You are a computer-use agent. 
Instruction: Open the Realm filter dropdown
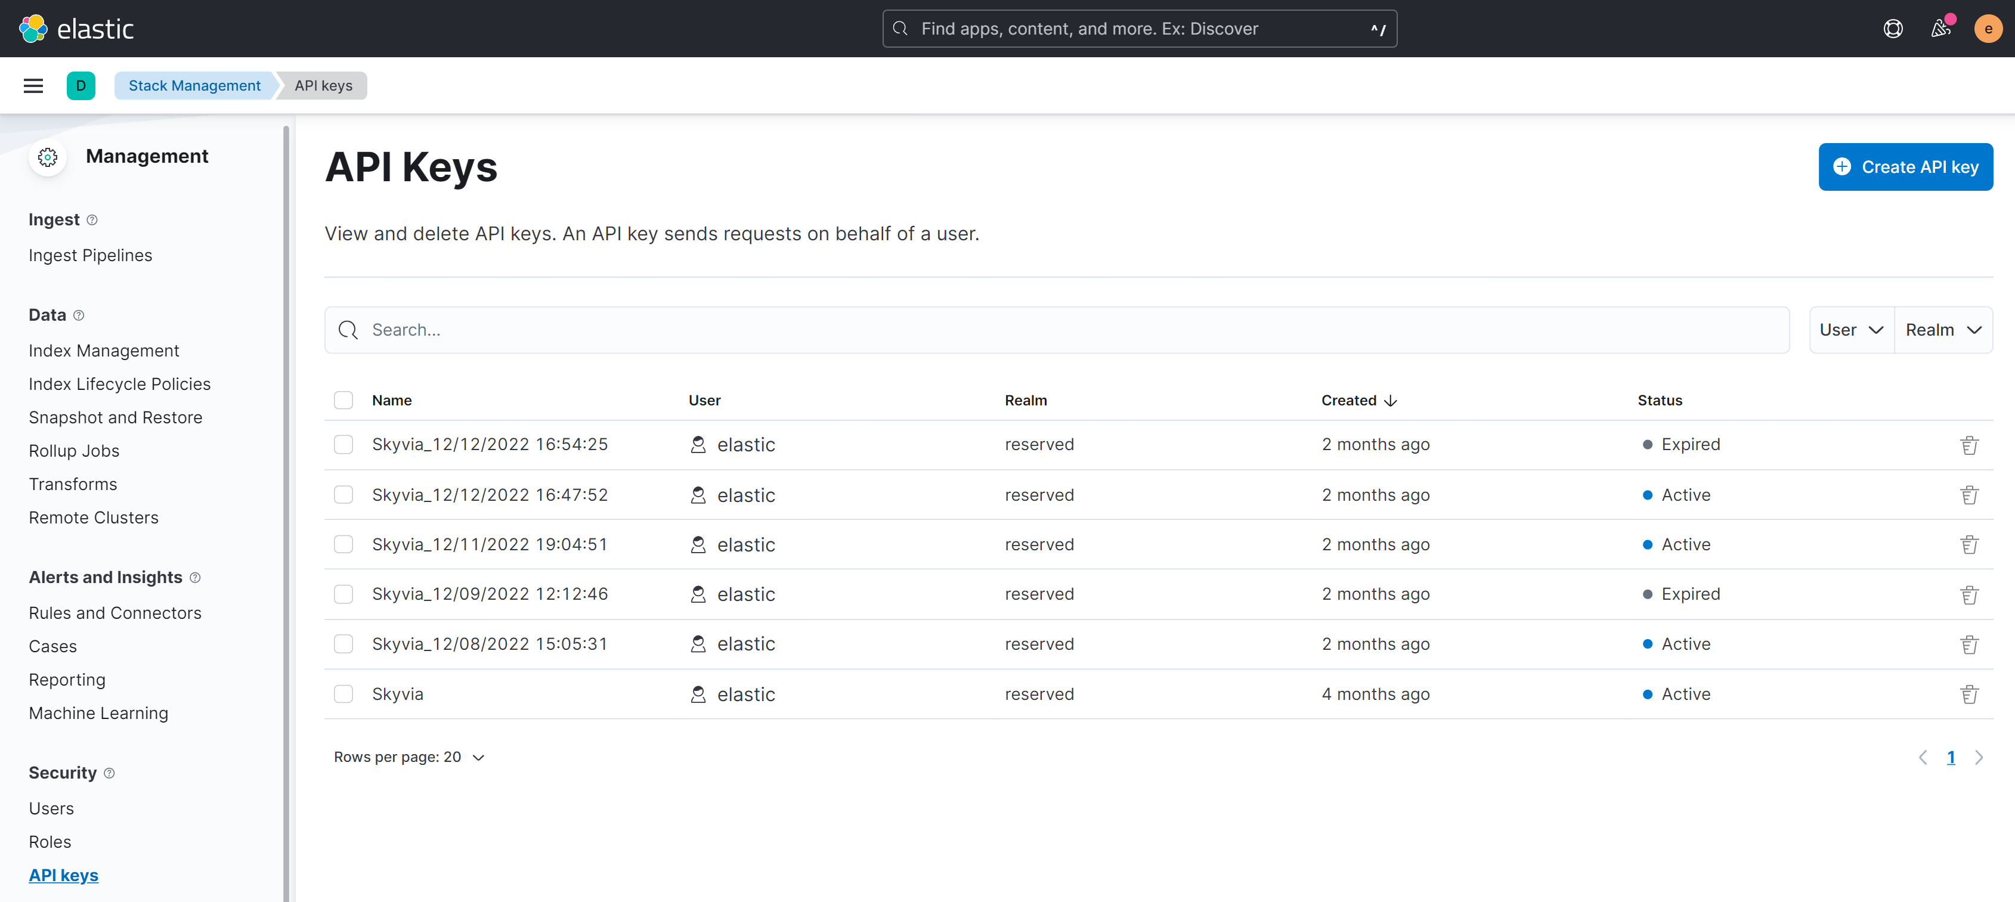click(1943, 330)
